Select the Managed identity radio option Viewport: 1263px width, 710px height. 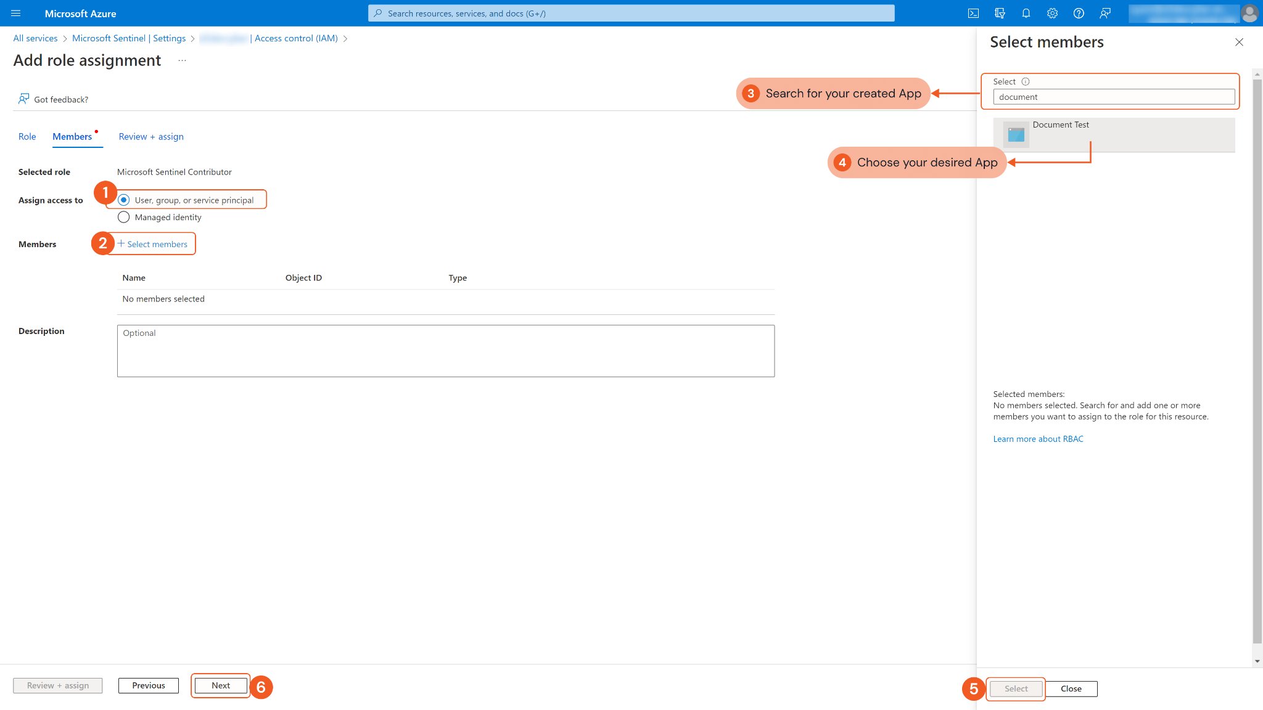(124, 217)
